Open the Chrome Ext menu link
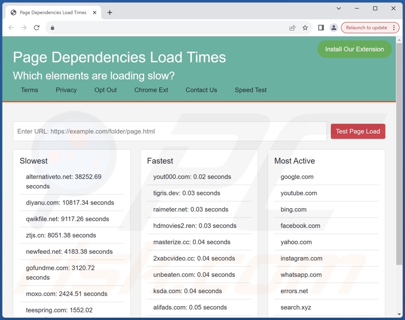The image size is (405, 320). 151,90
